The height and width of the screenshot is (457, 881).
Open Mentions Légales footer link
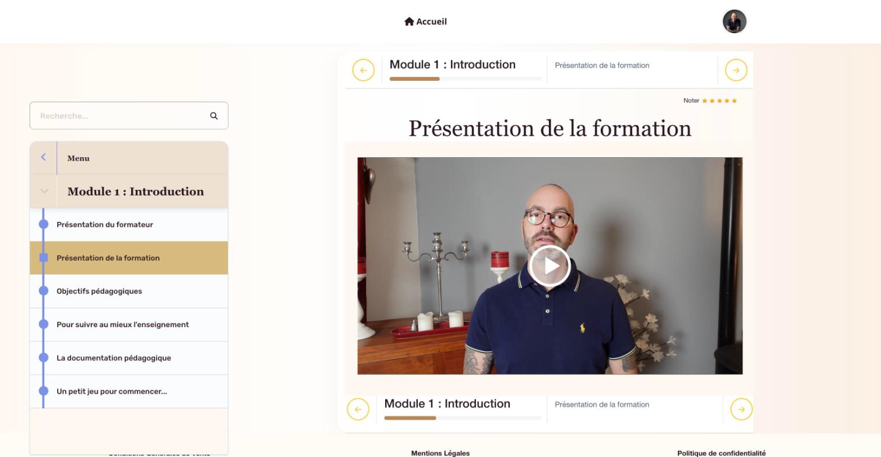[440, 453]
